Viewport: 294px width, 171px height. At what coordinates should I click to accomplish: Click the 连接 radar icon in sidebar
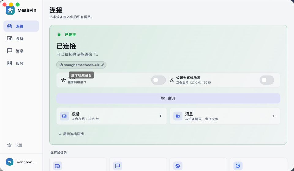pos(9,26)
